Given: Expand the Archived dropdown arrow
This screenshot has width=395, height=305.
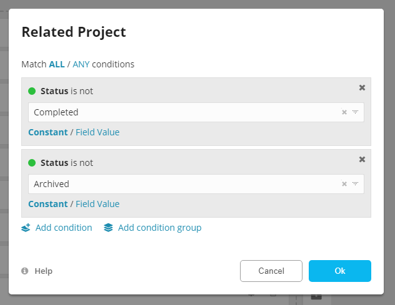Looking at the screenshot, I should click(x=355, y=185).
